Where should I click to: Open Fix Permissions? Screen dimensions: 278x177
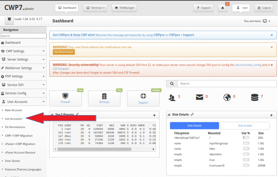pyautogui.click(x=15, y=127)
